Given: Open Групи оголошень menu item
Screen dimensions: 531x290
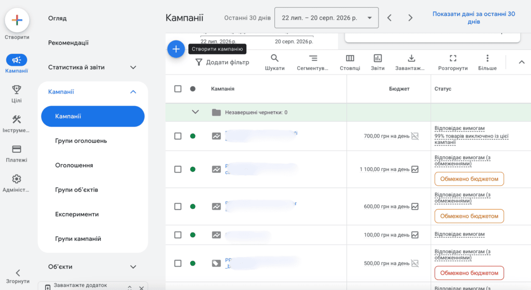Looking at the screenshot, I should pos(81,141).
